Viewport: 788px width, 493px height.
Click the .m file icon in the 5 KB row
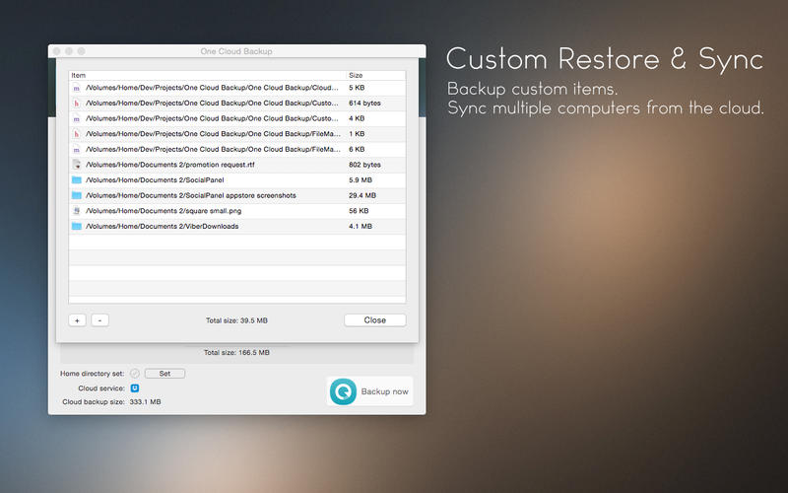click(x=77, y=88)
